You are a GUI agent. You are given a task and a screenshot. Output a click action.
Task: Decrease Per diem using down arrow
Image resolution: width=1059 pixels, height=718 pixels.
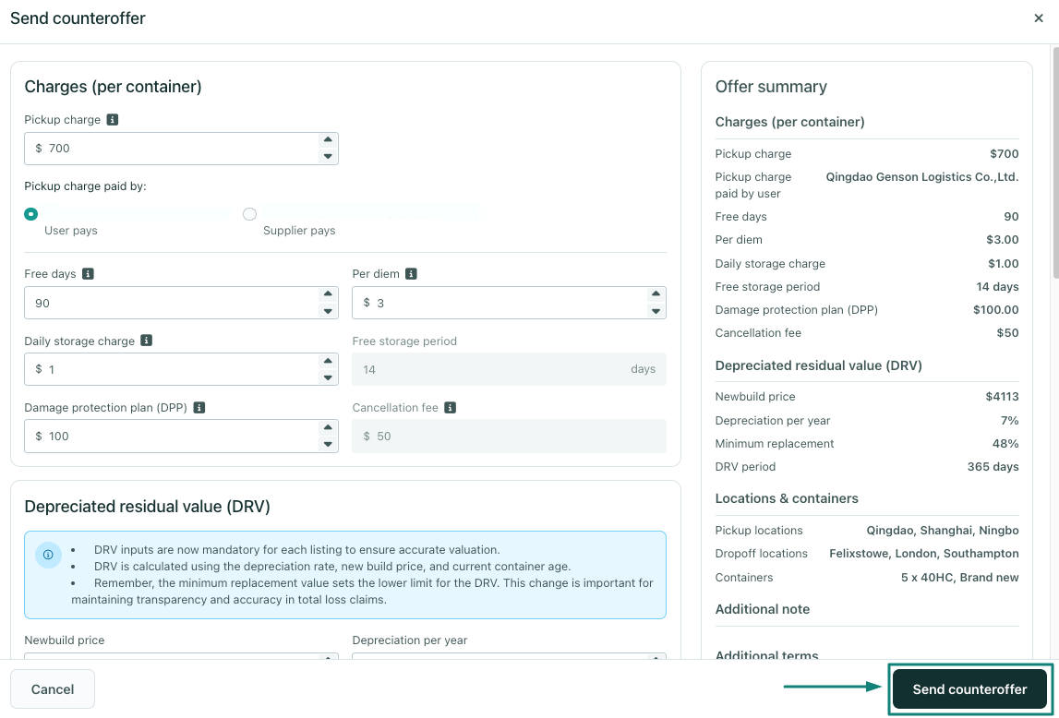656,311
